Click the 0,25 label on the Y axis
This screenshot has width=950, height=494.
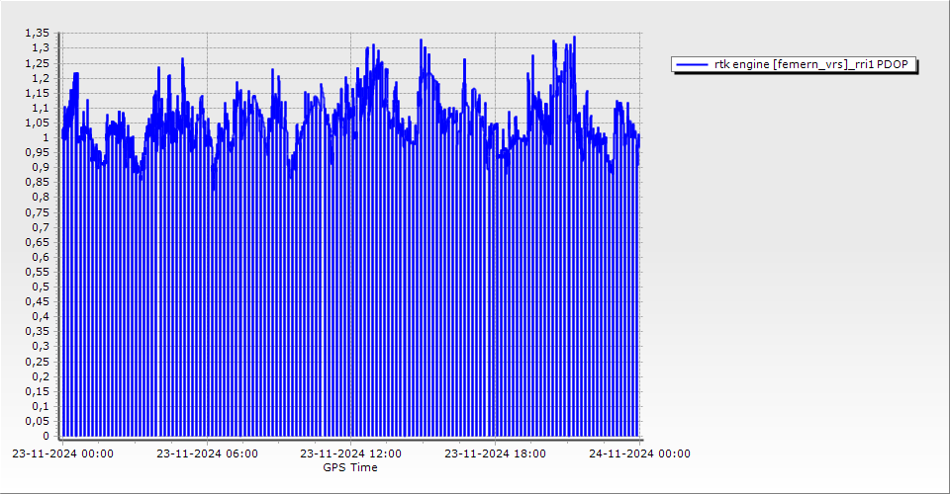(x=39, y=361)
